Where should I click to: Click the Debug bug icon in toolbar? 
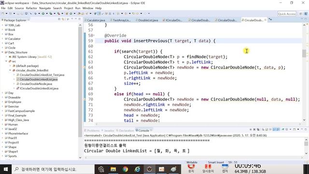[35, 14]
